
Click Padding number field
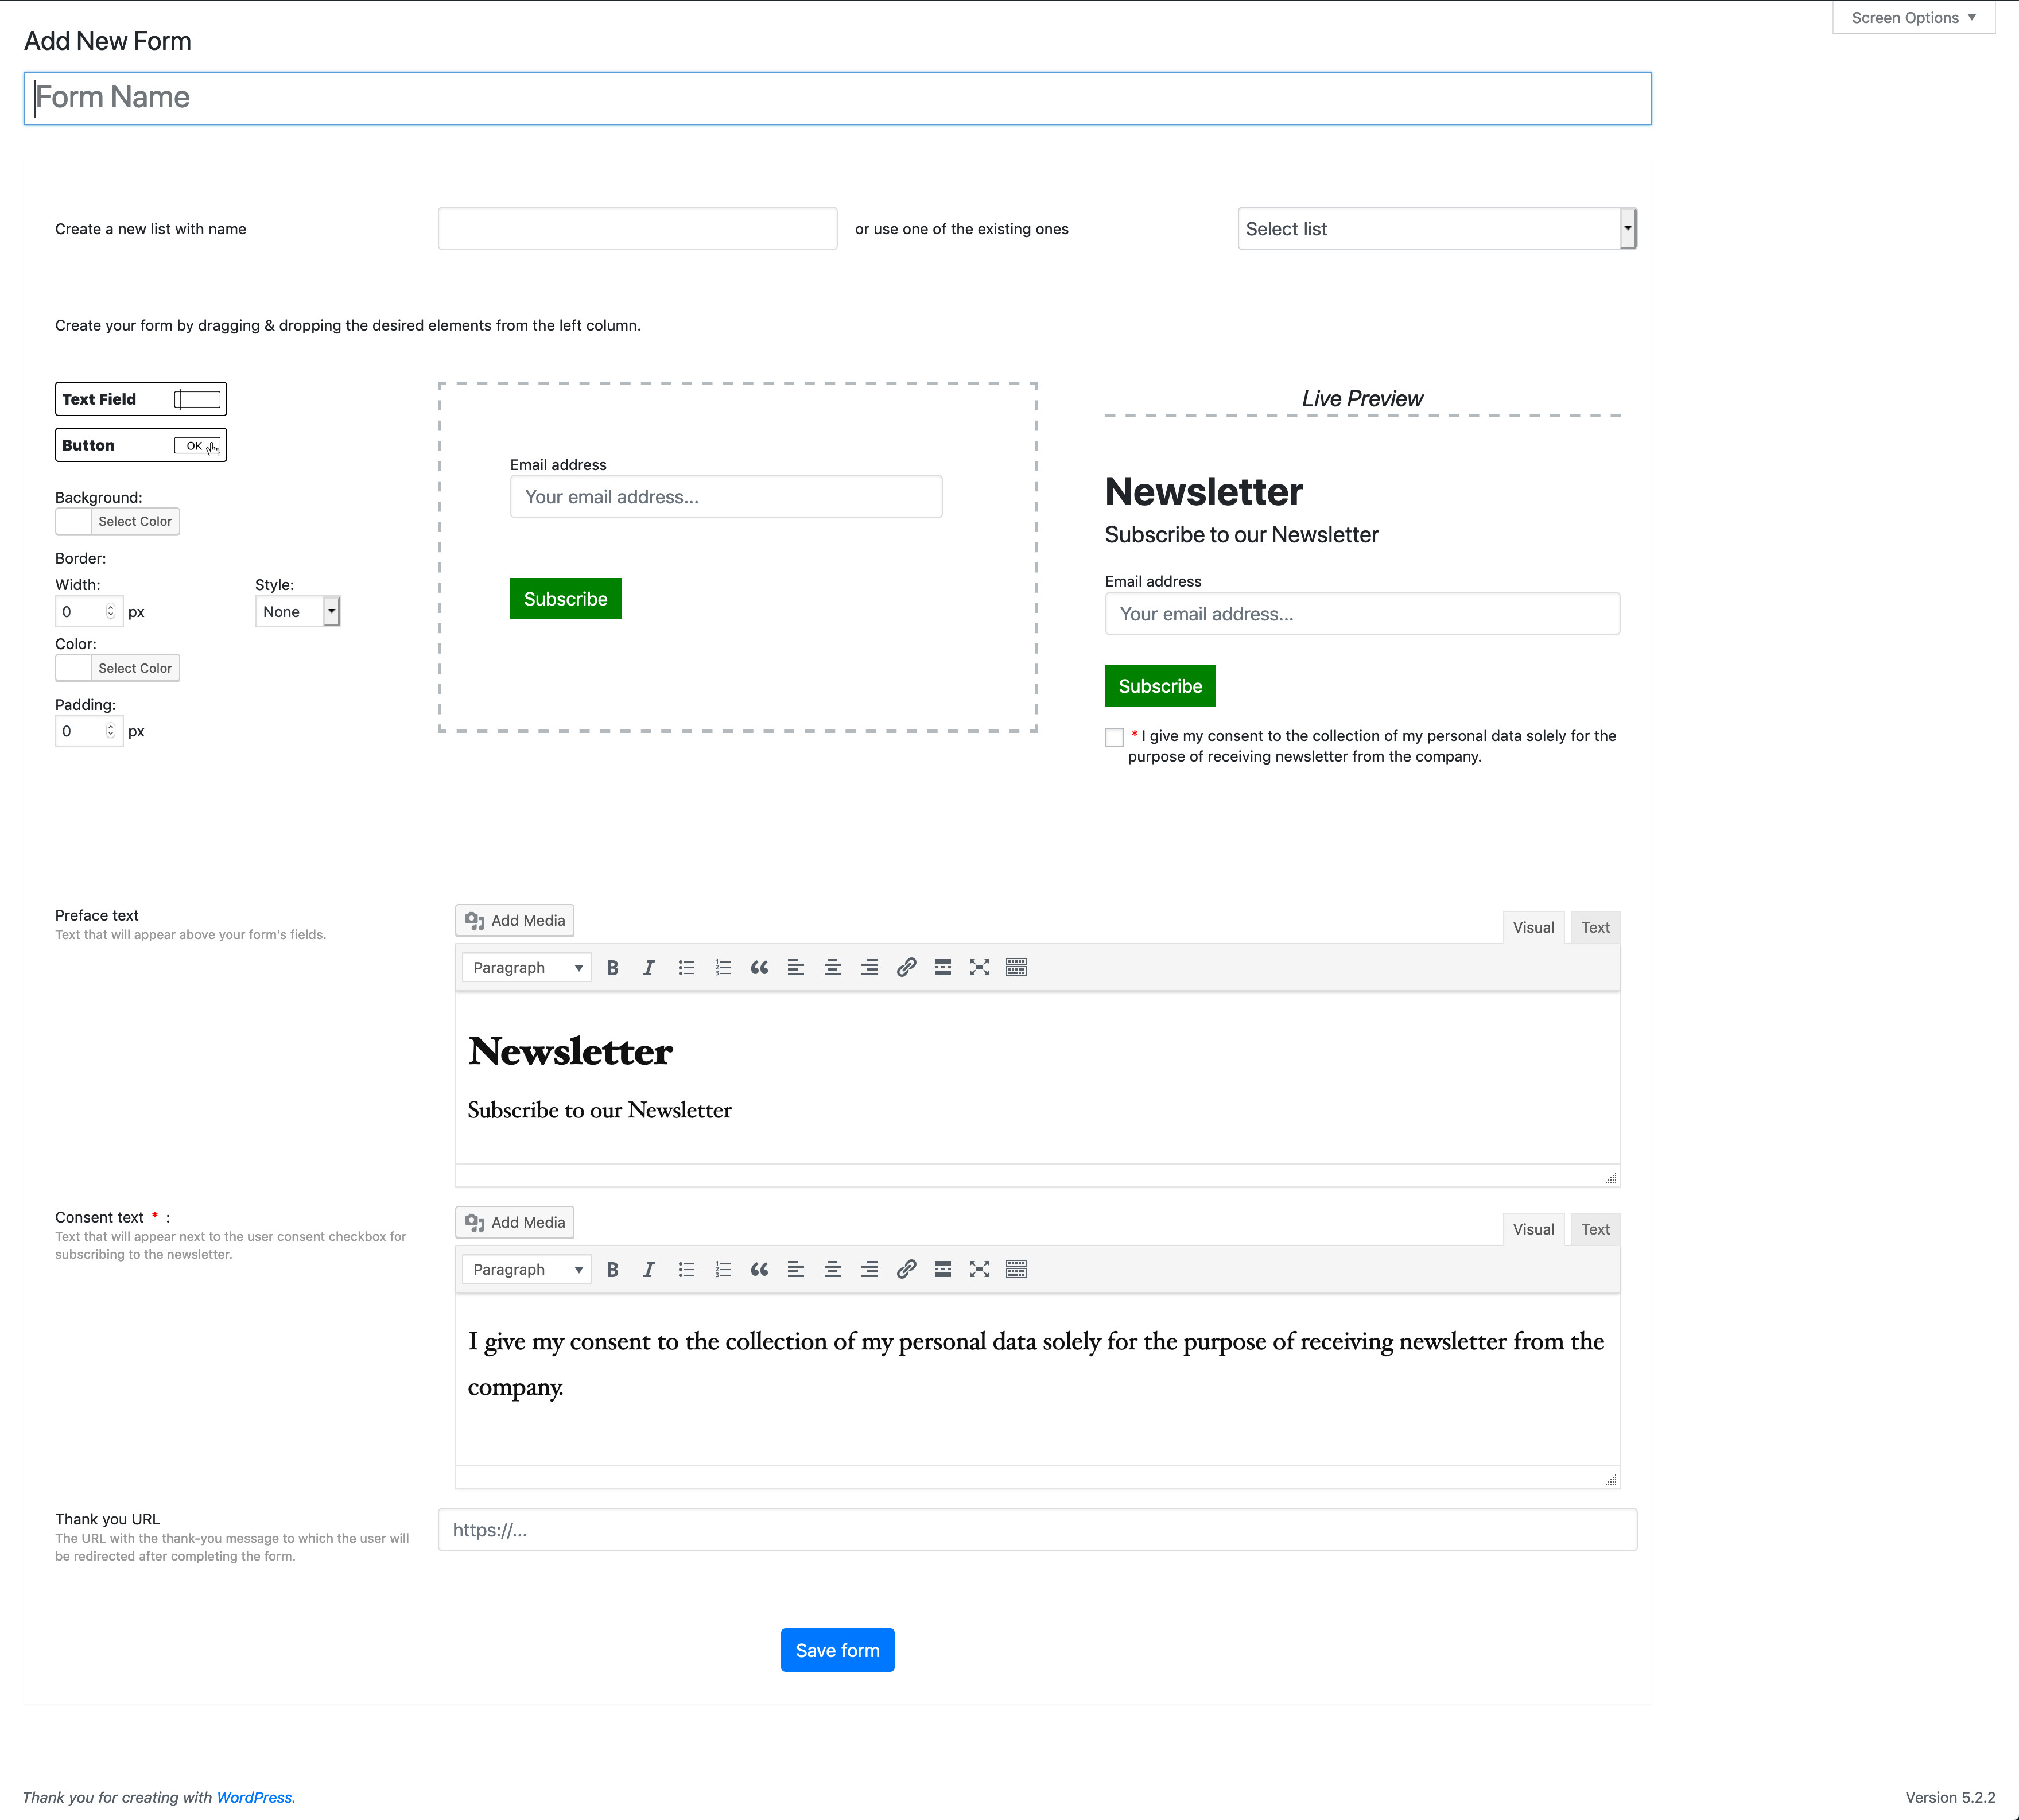pos(89,731)
